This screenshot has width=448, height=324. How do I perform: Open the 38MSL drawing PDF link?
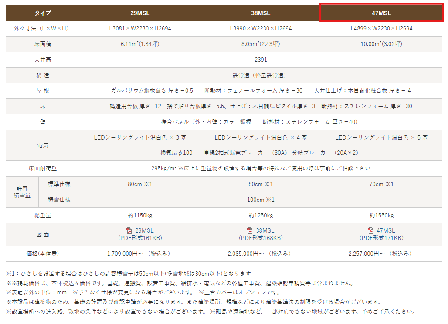tap(265, 230)
